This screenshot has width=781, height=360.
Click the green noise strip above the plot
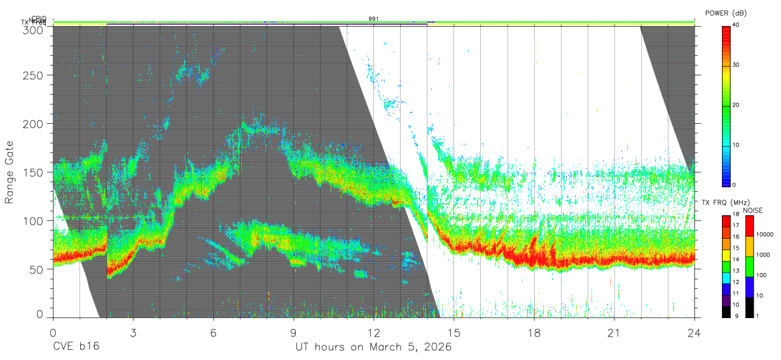pyautogui.click(x=374, y=22)
